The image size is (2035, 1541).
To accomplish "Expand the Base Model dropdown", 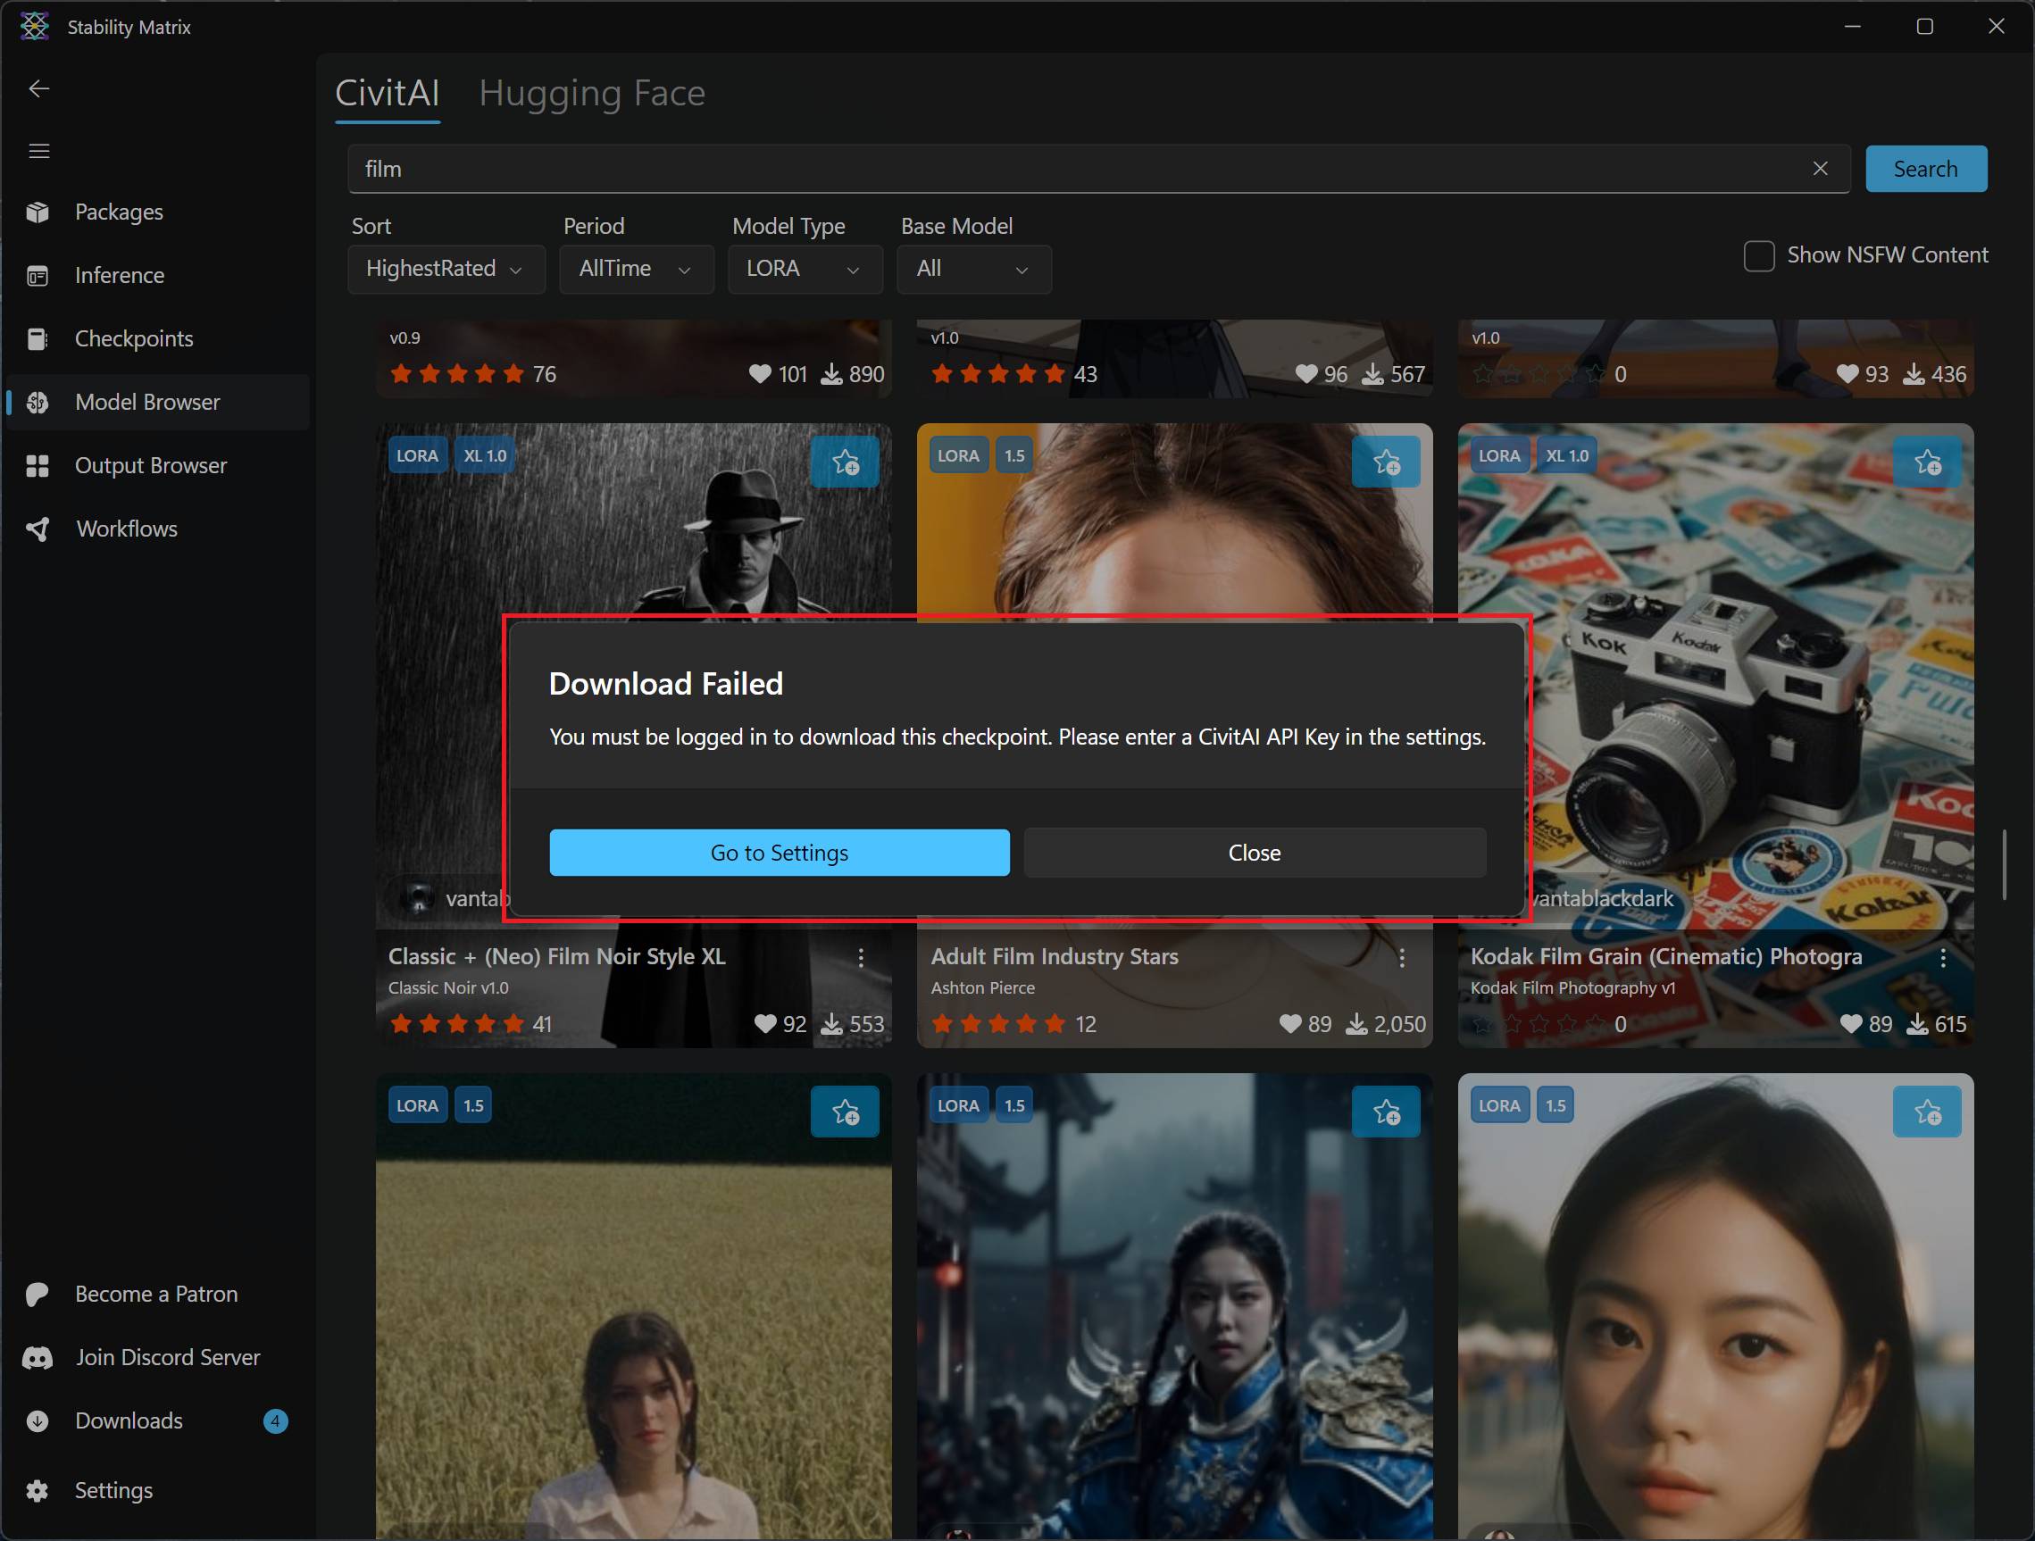I will click(973, 269).
